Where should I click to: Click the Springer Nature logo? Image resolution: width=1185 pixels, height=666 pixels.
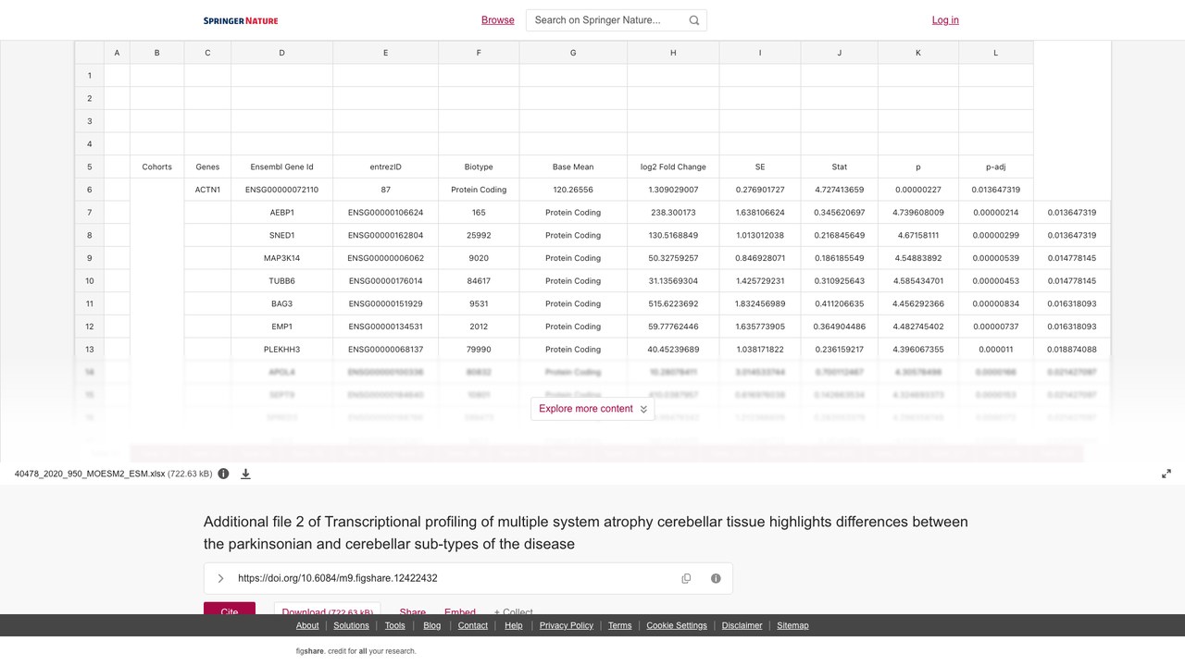click(x=241, y=20)
